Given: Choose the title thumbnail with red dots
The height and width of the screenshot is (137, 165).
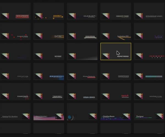Looking at the screenshot, I should coord(15,31).
